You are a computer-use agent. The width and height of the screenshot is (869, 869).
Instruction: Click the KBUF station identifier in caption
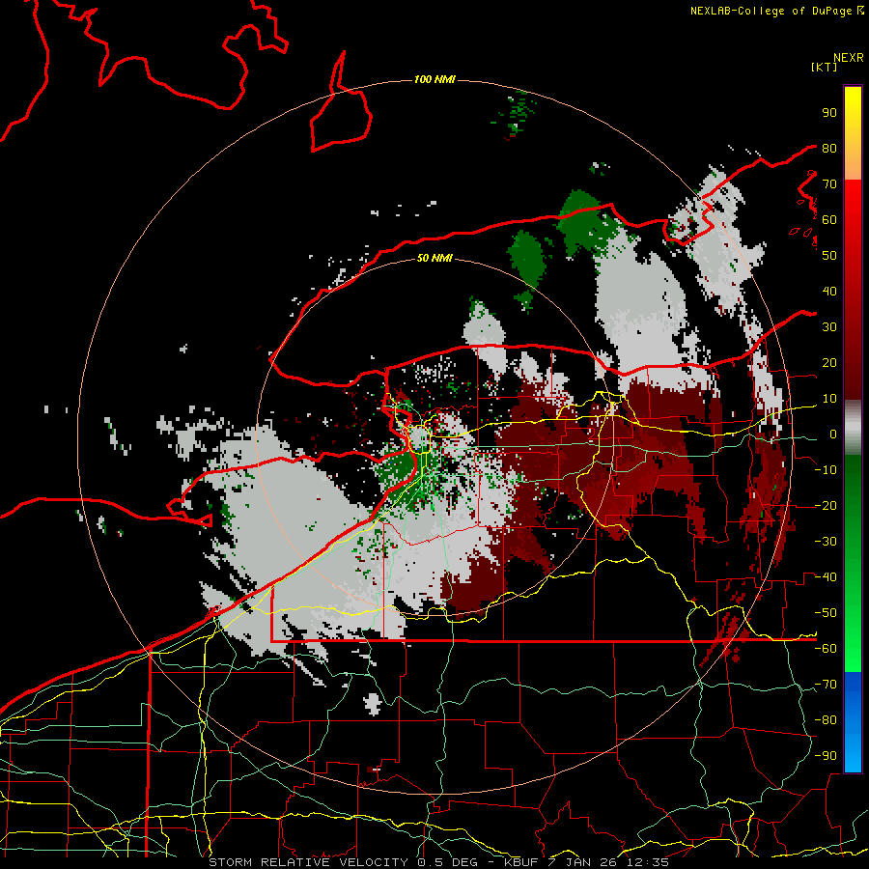pos(521,862)
